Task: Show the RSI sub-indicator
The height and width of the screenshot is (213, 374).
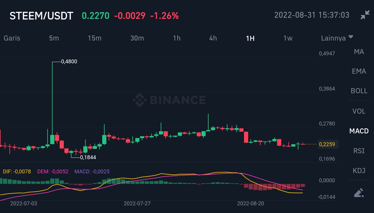Action: [359, 151]
